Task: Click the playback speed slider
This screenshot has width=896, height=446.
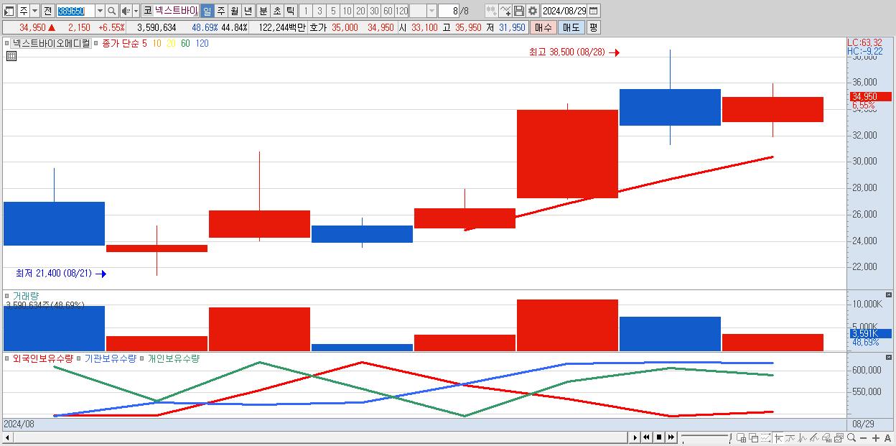Action: [706, 437]
